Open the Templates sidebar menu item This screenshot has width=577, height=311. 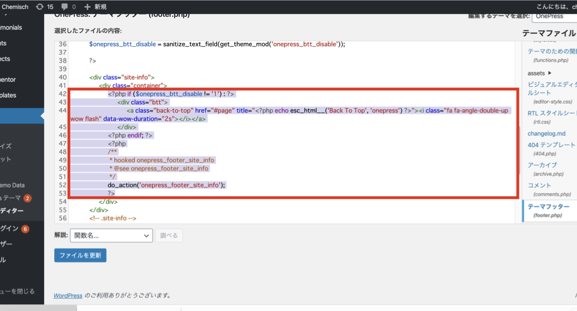point(8,95)
